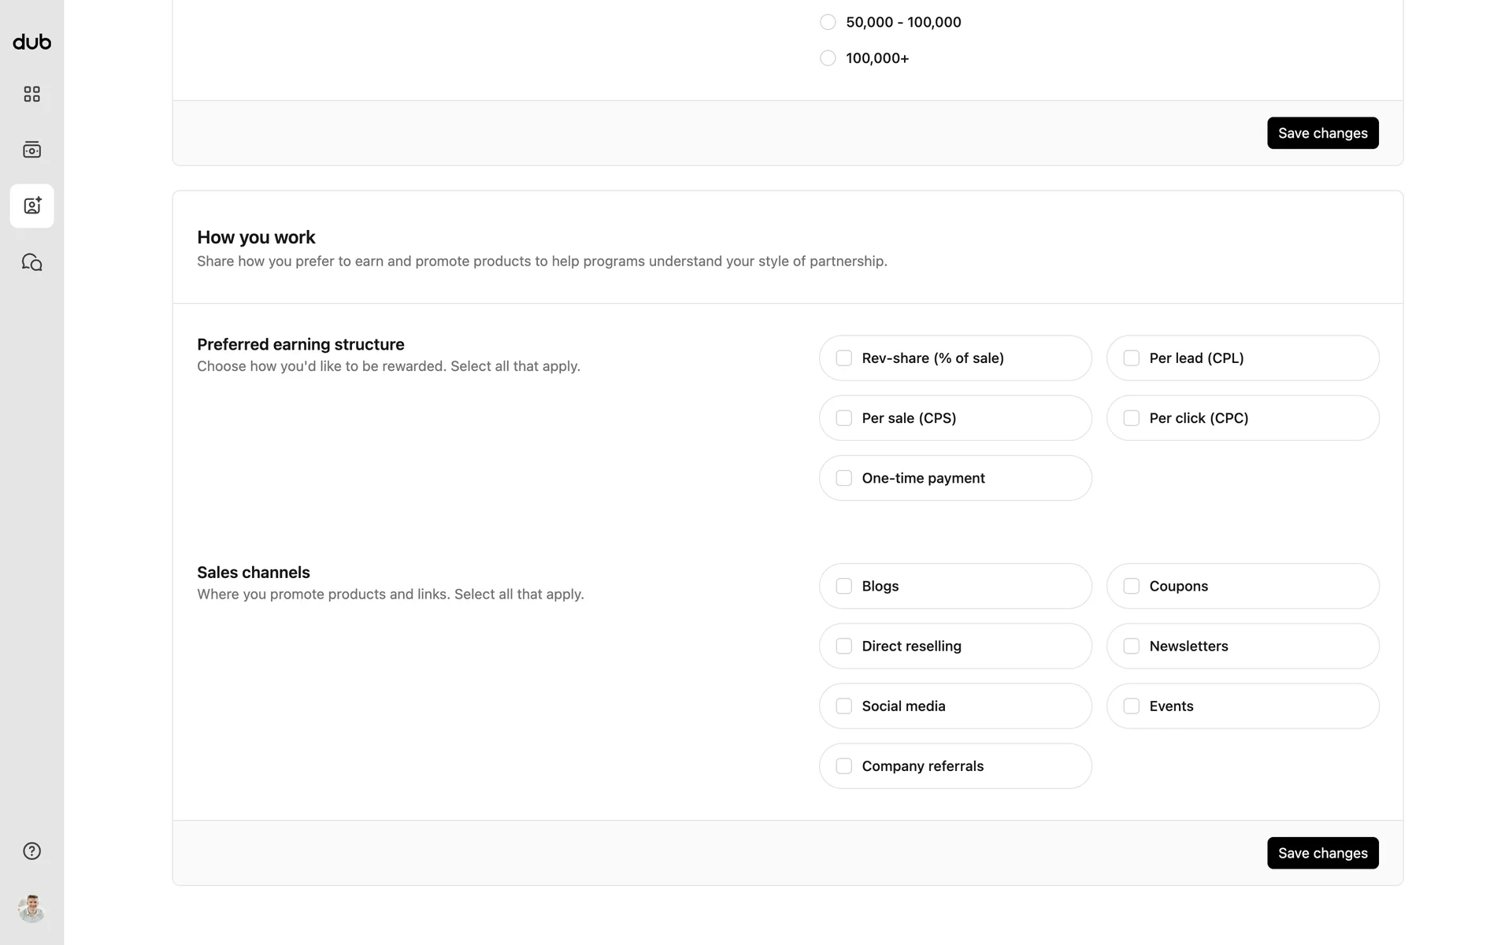
Task: Select the 50,000 - 100,000 radio option
Action: 828,22
